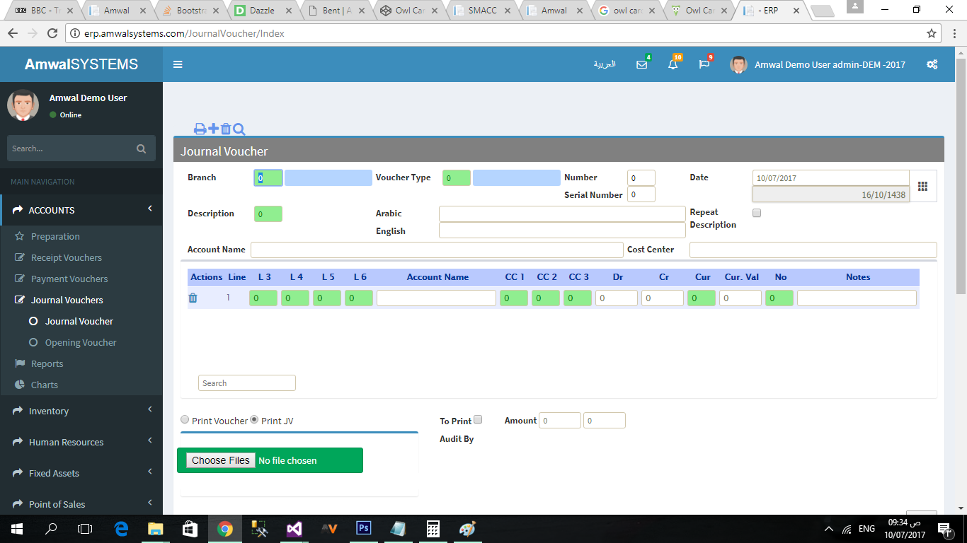Click the Choose Files button
The height and width of the screenshot is (543, 967).
point(220,460)
